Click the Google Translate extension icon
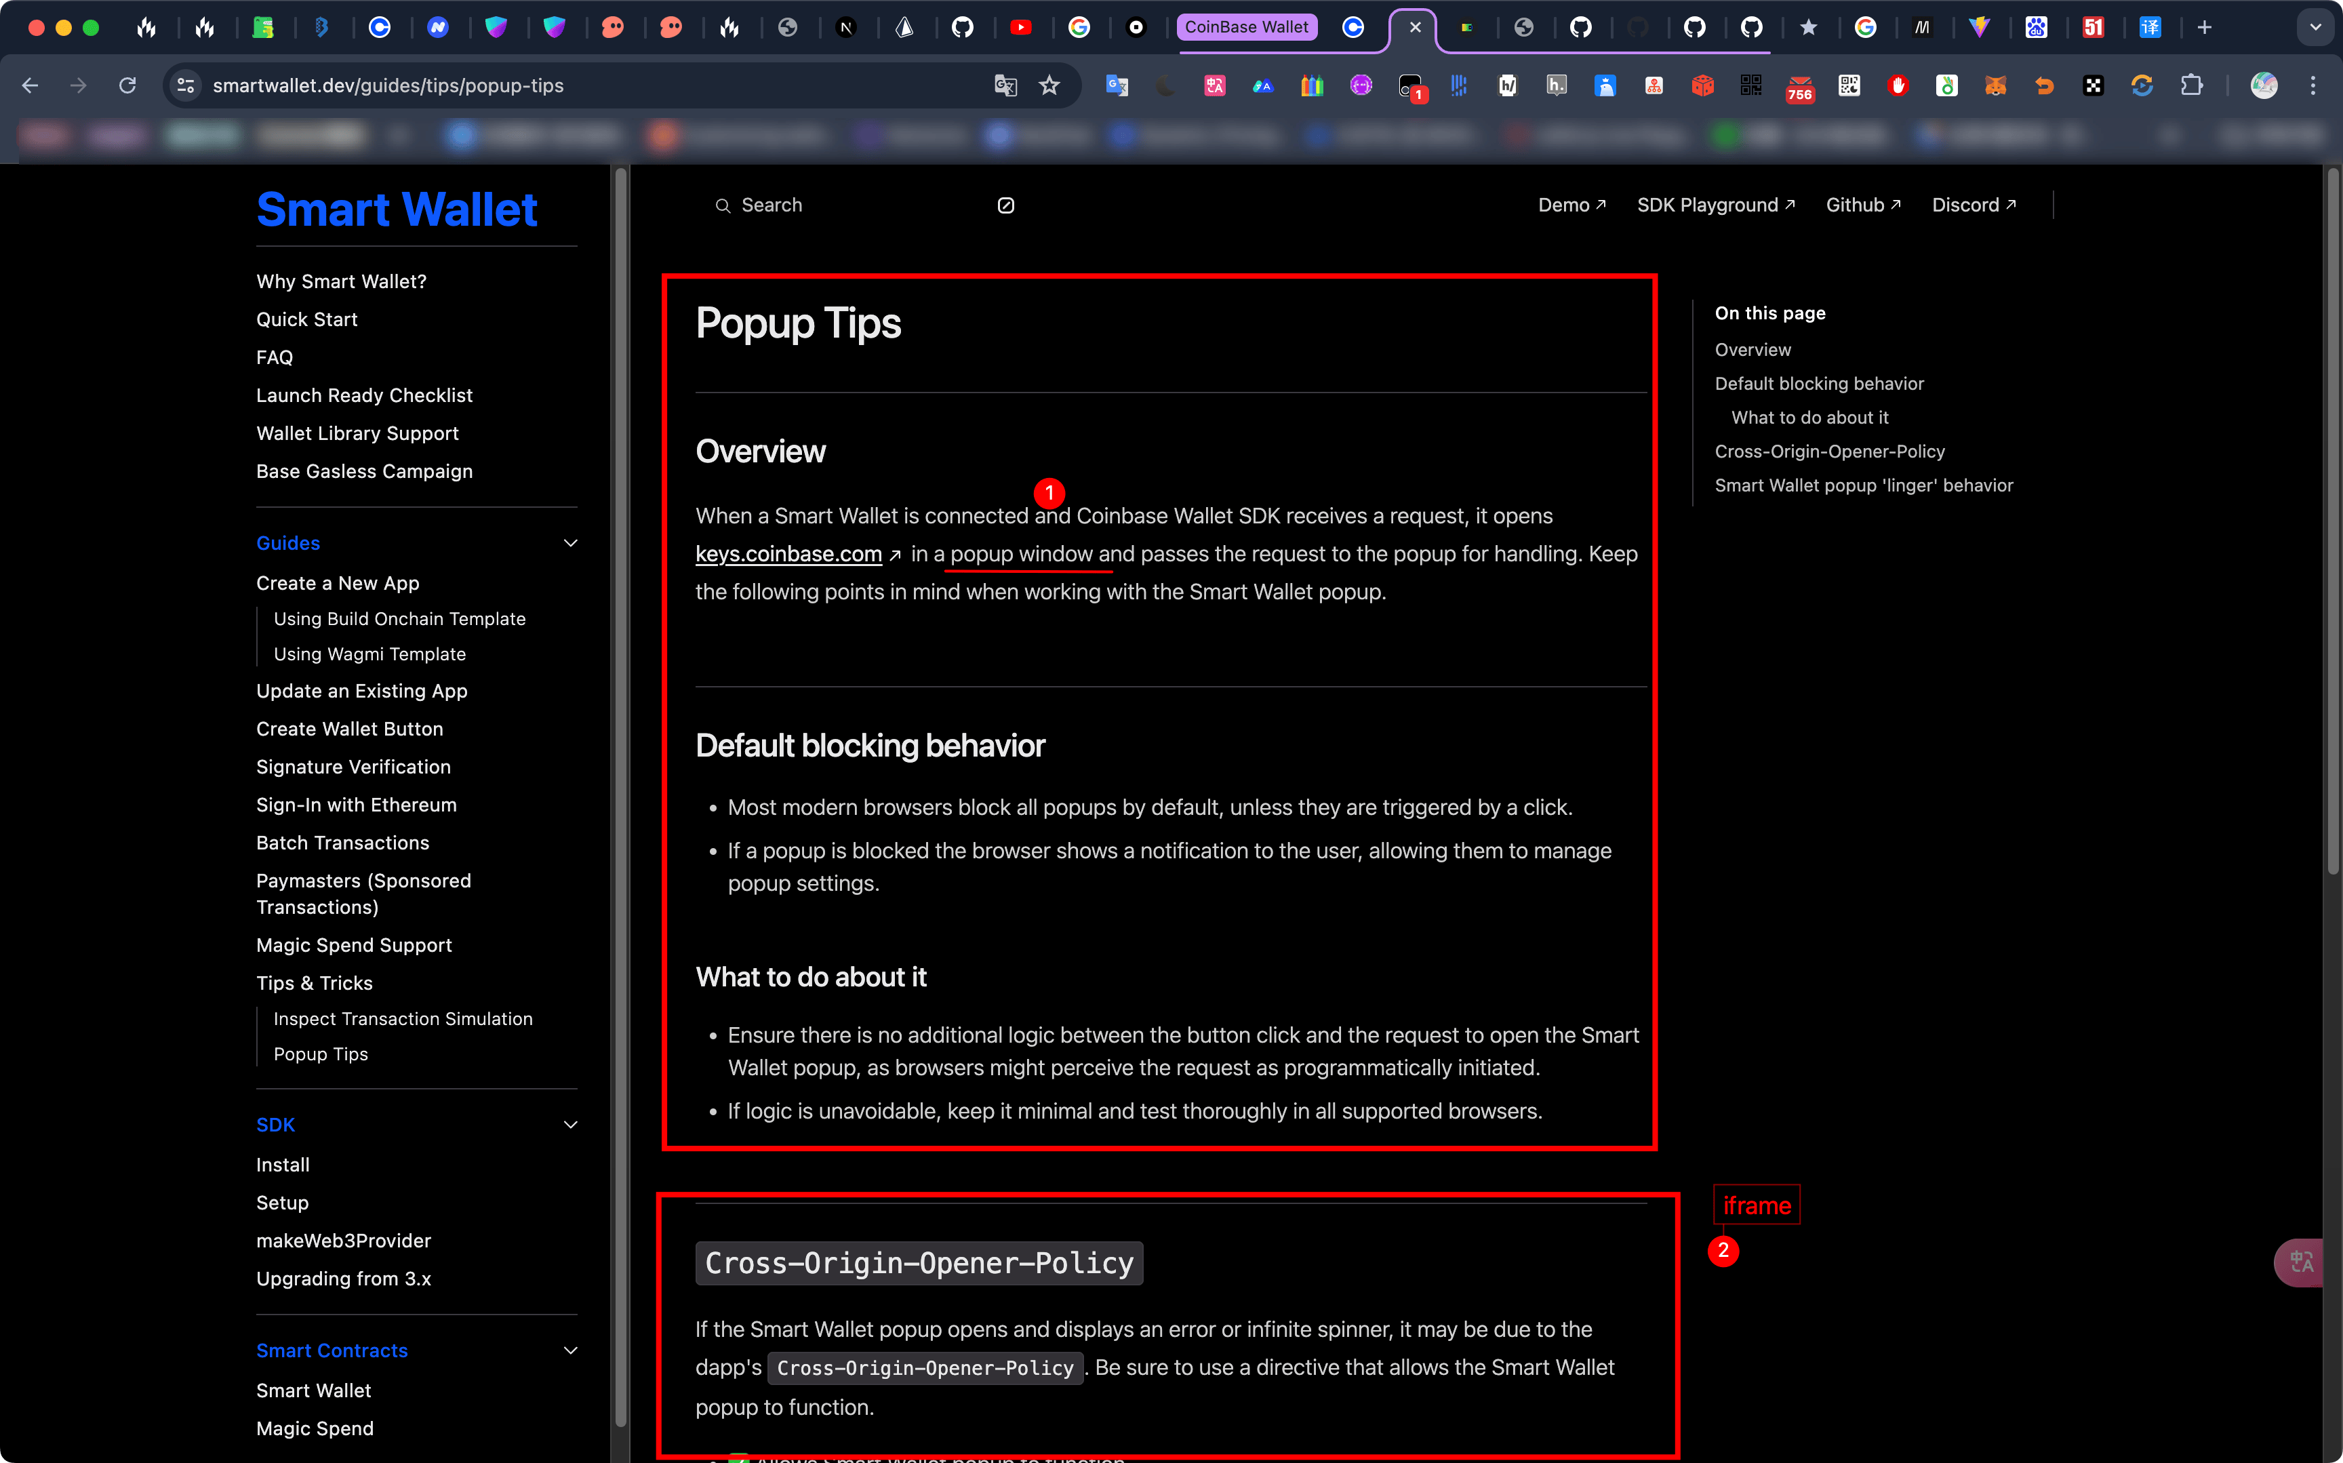2343x1463 pixels. pos(1117,86)
